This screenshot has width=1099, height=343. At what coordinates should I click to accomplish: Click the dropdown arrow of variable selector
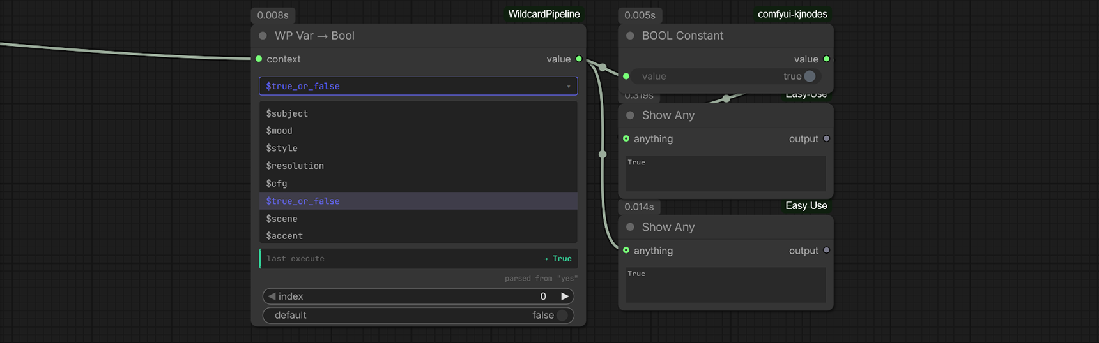pos(569,87)
